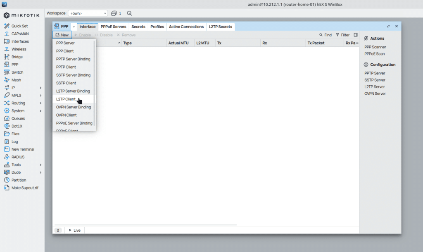Choose PPPoE Server Binding menu entry
The height and width of the screenshot is (252, 423).
tap(74, 123)
